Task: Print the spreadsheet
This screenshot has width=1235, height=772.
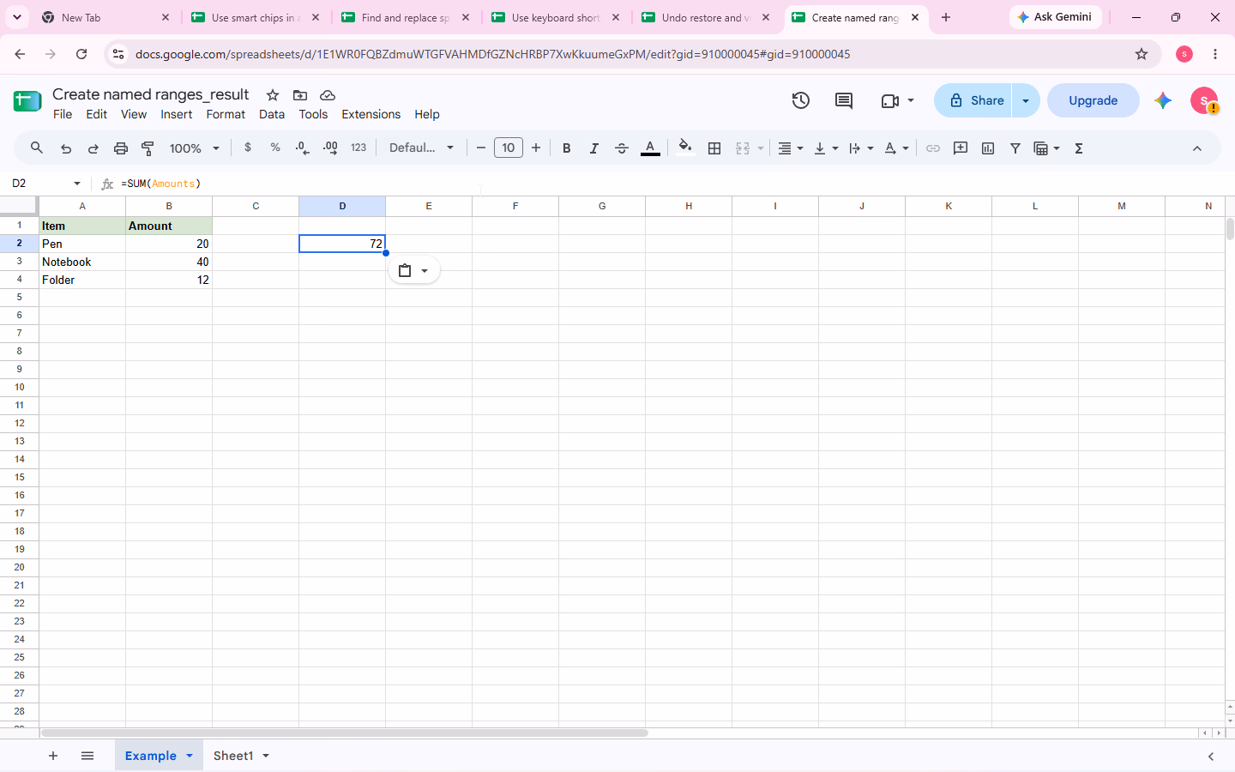Action: coord(121,148)
